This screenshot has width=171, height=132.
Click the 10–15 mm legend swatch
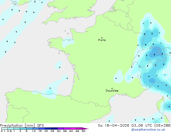[36, 128]
